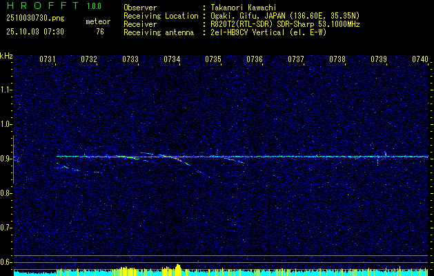Click the Receiving antenna field label
This screenshot has height=276, width=434.
tap(159, 32)
